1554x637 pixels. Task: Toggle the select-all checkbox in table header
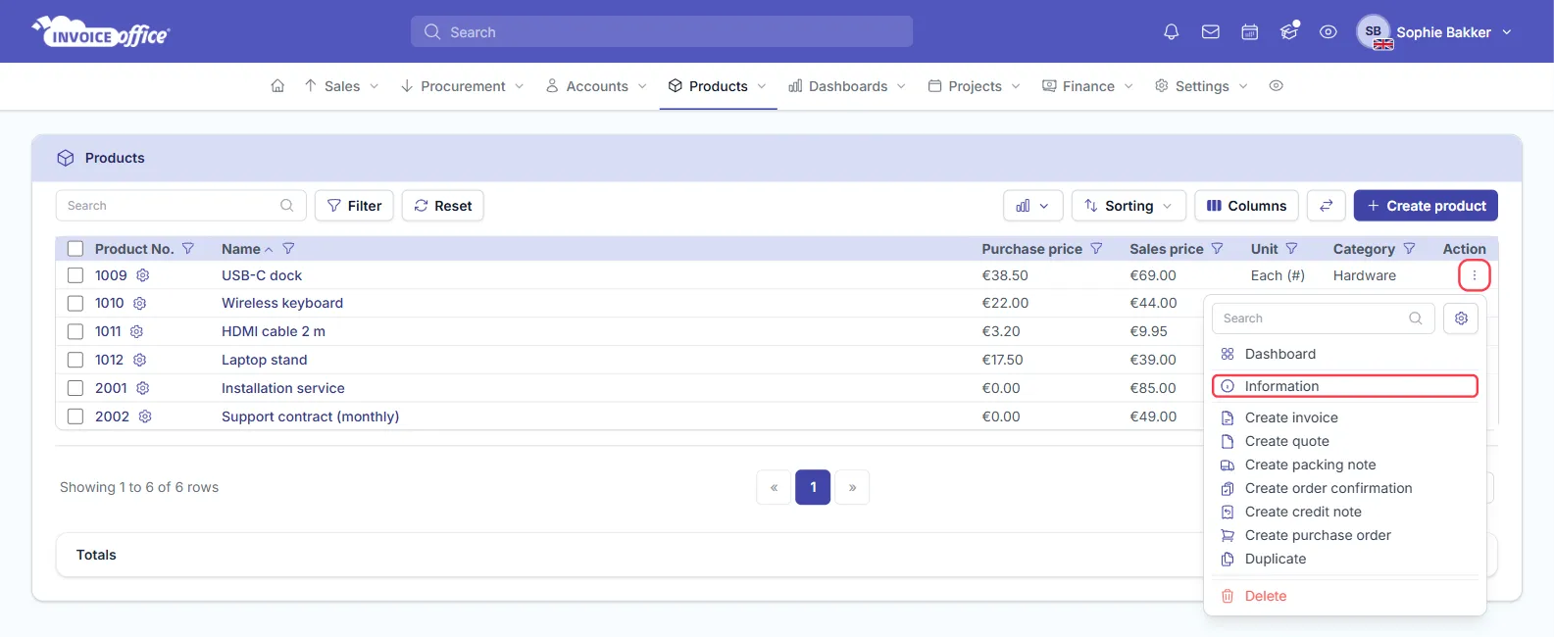coord(75,249)
